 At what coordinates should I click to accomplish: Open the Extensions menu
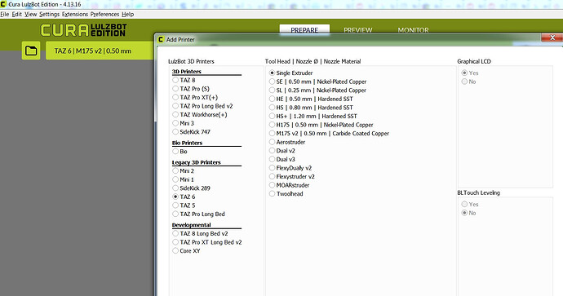click(x=75, y=14)
